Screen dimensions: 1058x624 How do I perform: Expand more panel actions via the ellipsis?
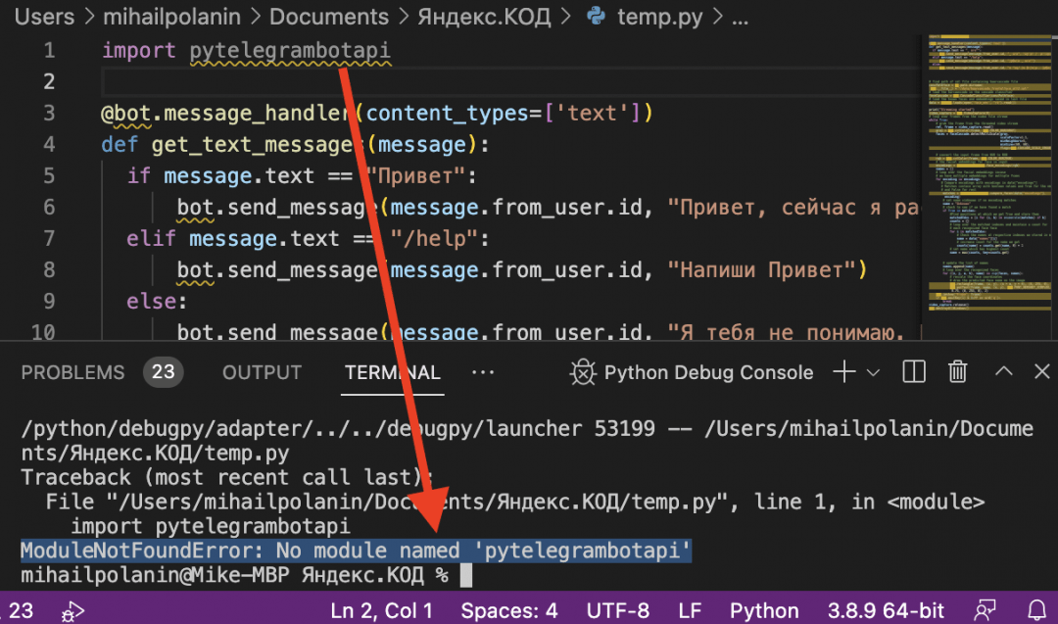click(x=483, y=372)
